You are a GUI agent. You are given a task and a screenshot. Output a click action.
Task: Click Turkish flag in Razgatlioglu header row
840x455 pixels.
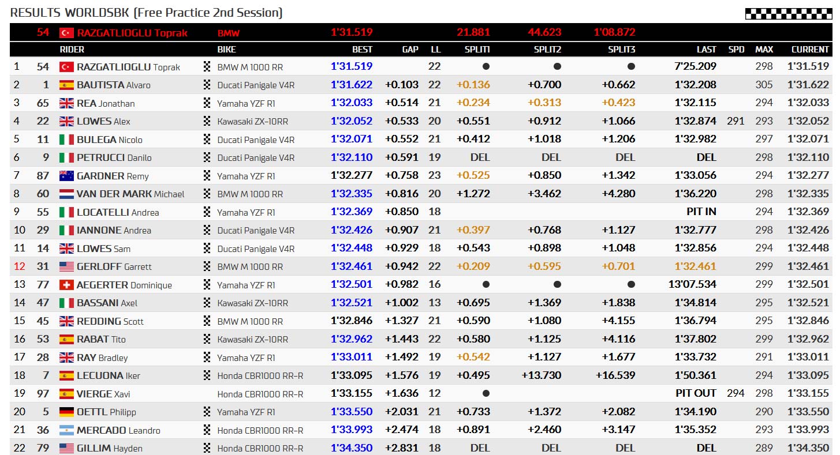pos(66,33)
